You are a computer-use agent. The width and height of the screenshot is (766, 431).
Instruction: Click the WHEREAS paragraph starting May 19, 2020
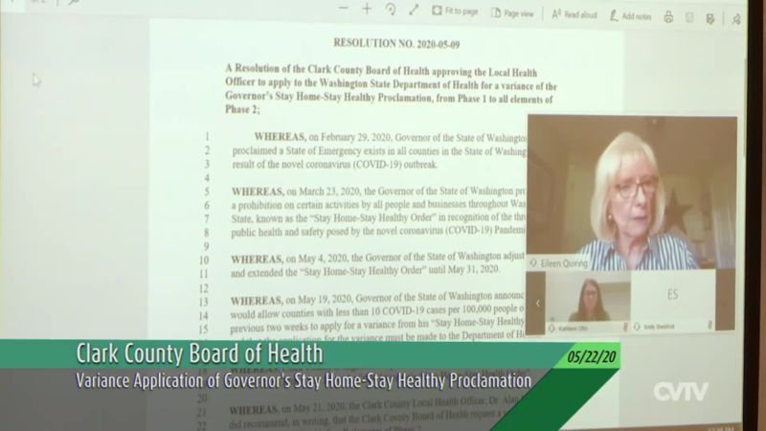point(377,317)
